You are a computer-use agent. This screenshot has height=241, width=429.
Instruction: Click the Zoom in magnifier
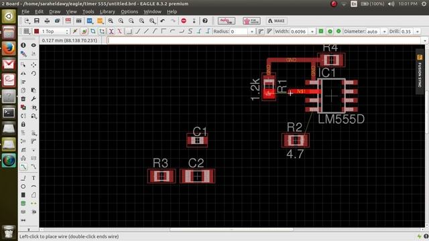[121, 21]
